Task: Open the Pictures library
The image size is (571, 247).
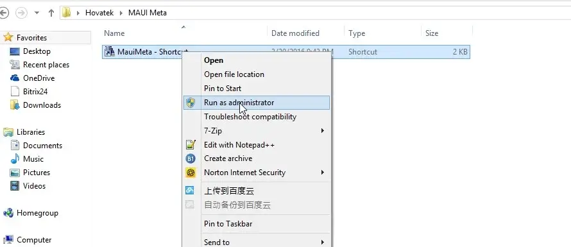Action: [x=37, y=173]
